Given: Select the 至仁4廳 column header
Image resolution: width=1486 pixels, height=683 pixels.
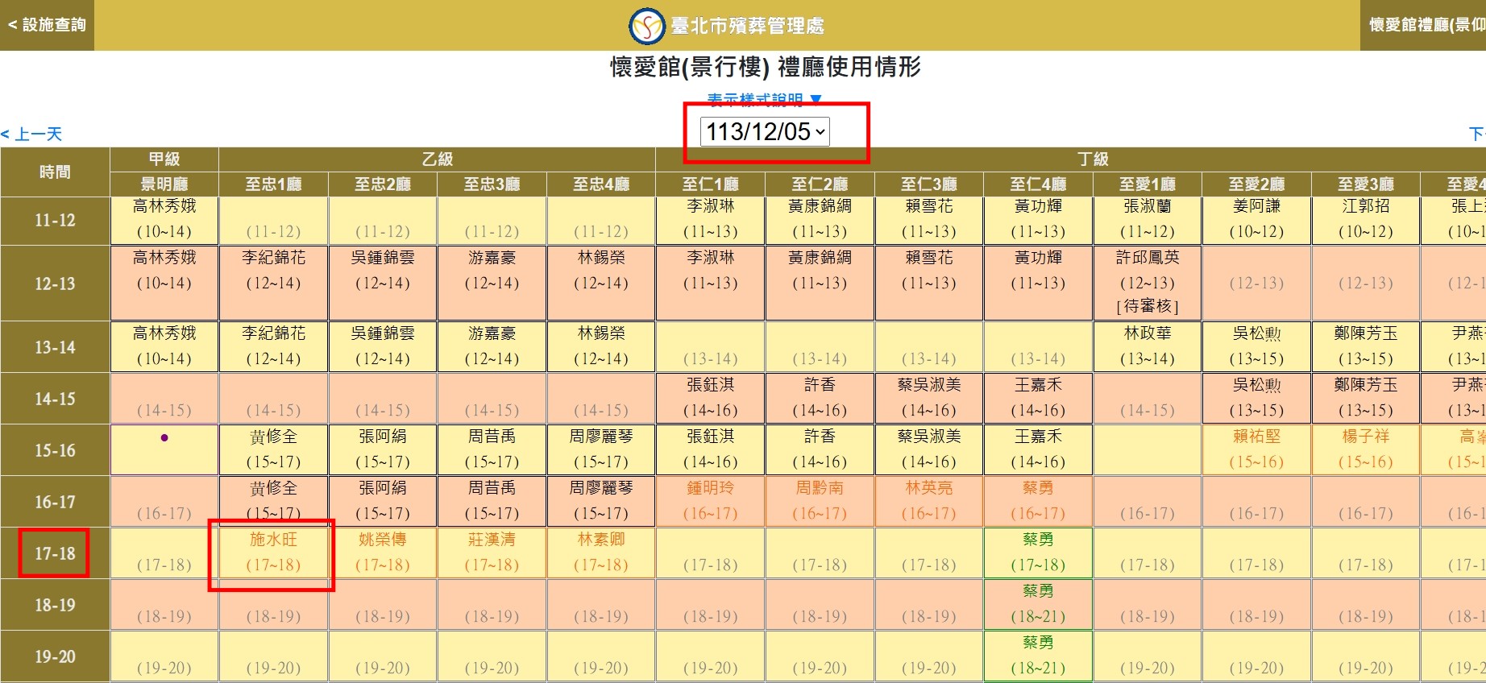Looking at the screenshot, I should coord(1038,184).
